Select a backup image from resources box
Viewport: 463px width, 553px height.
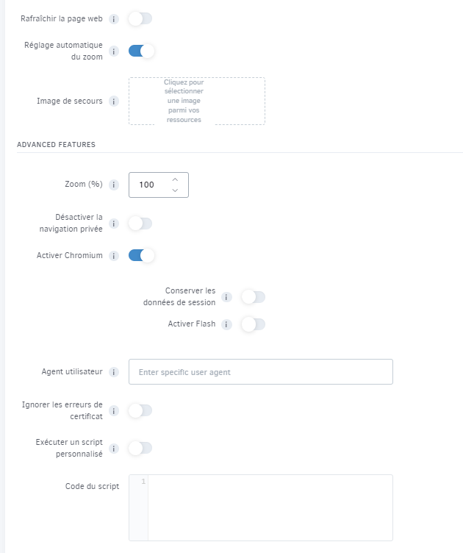click(197, 101)
